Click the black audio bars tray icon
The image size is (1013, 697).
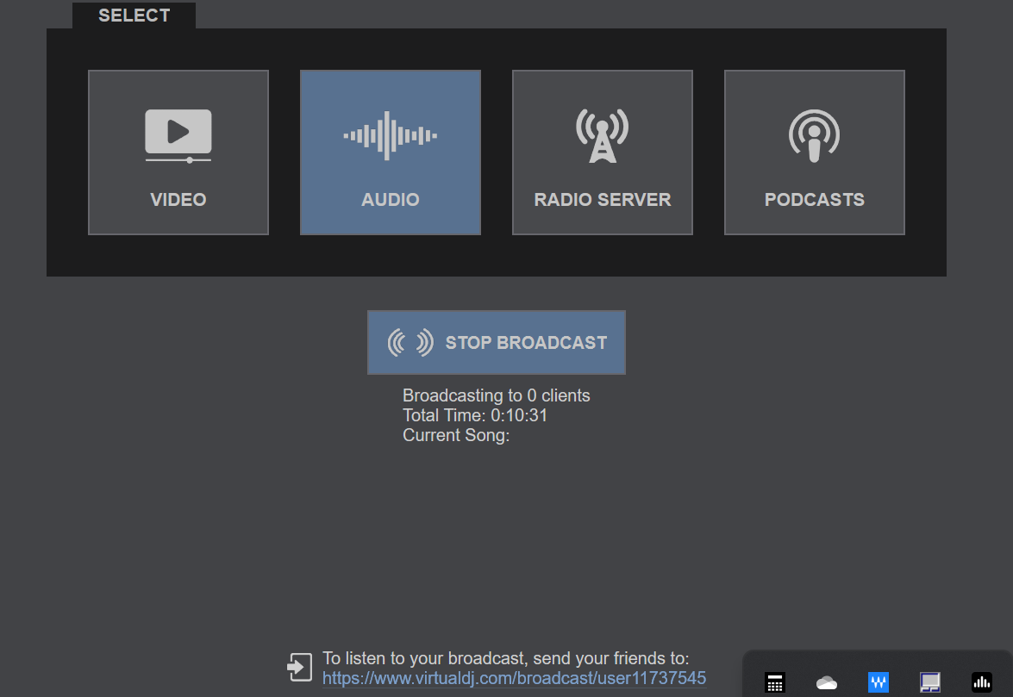[x=982, y=682]
